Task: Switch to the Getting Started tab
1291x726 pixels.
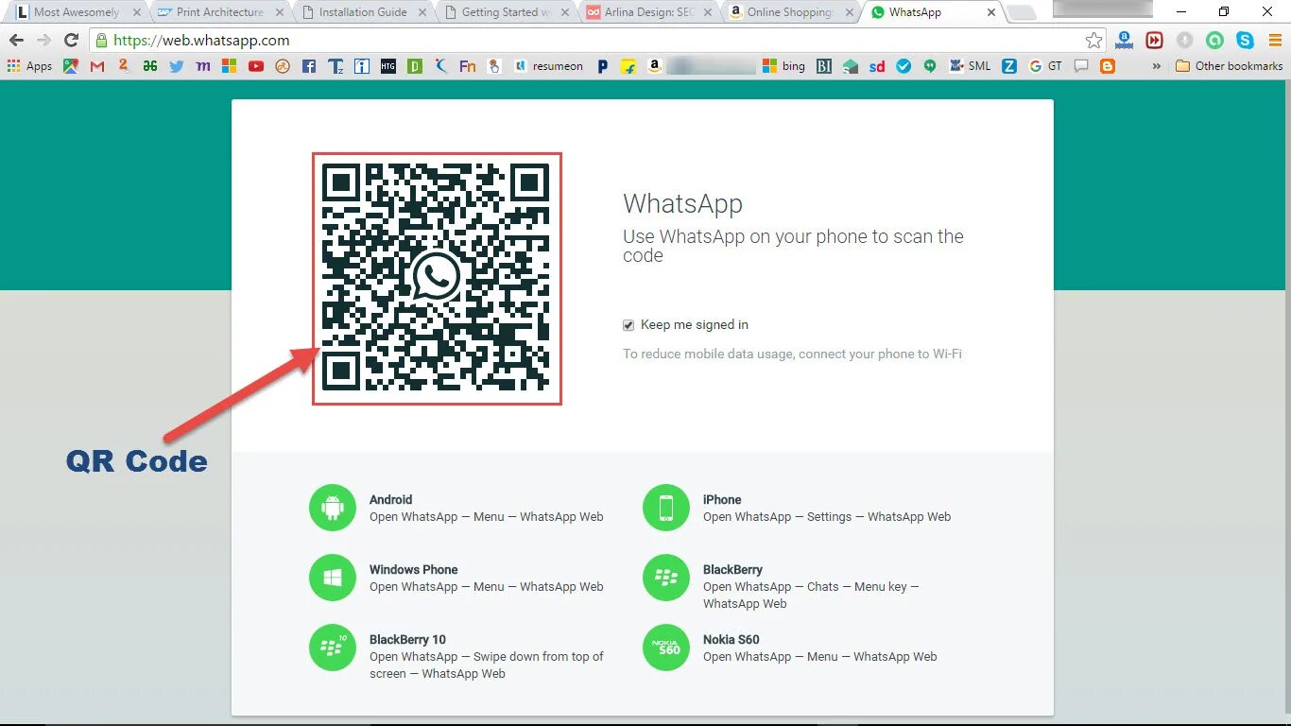Action: coord(505,12)
